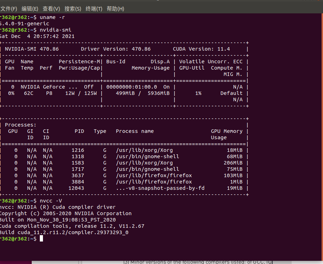This screenshot has width=323, height=264.
Task: Click the GPU name 'NVIDIA GeForce ...'
Action: 49,87
